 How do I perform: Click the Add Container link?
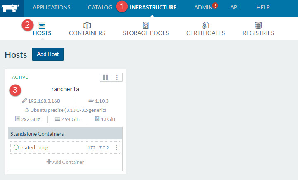point(68,162)
